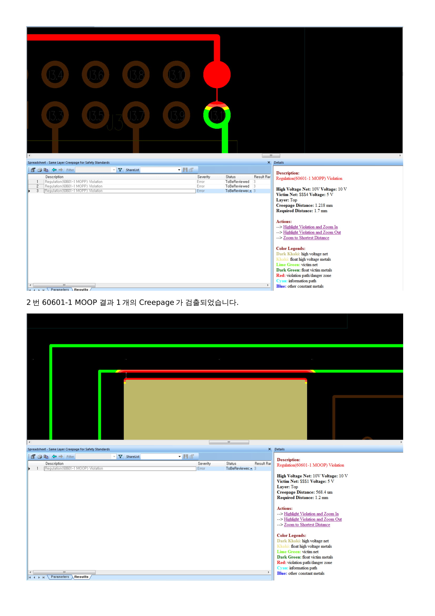Click the print icon in the MOOP spreadsheet toolbar
Image resolution: width=435 pixels, height=616 pixels.
pyautogui.click(x=40, y=456)
